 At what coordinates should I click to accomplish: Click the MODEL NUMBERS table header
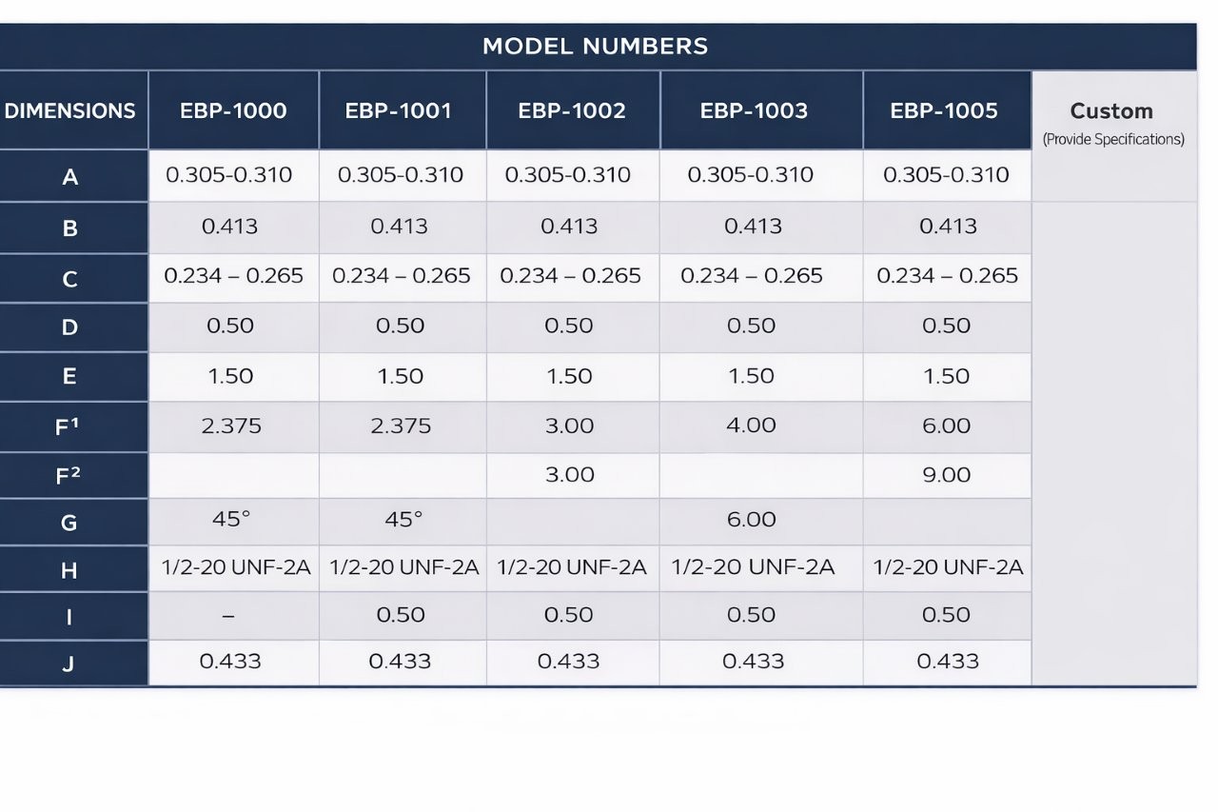[597, 46]
